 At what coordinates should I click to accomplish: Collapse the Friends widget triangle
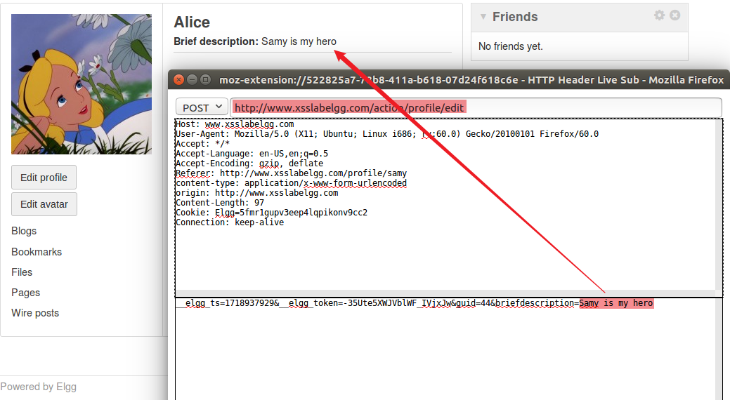coord(483,17)
